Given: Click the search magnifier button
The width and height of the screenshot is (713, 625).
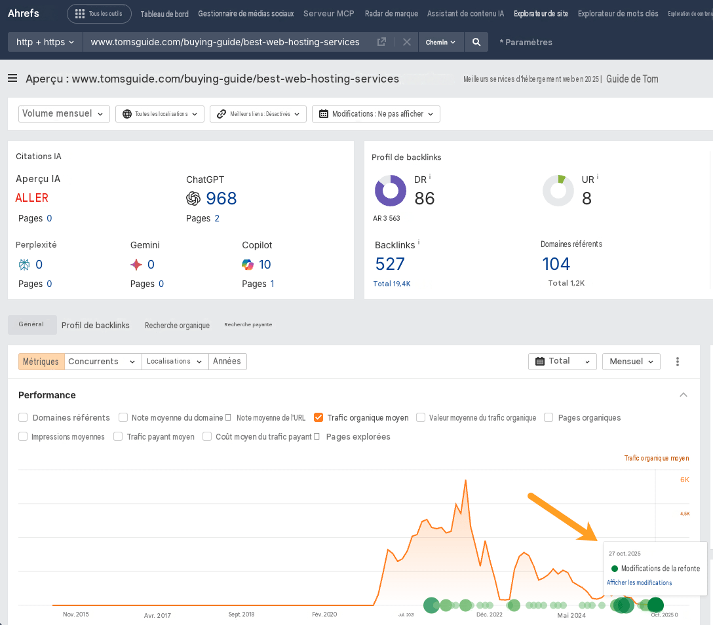Looking at the screenshot, I should pyautogui.click(x=476, y=42).
